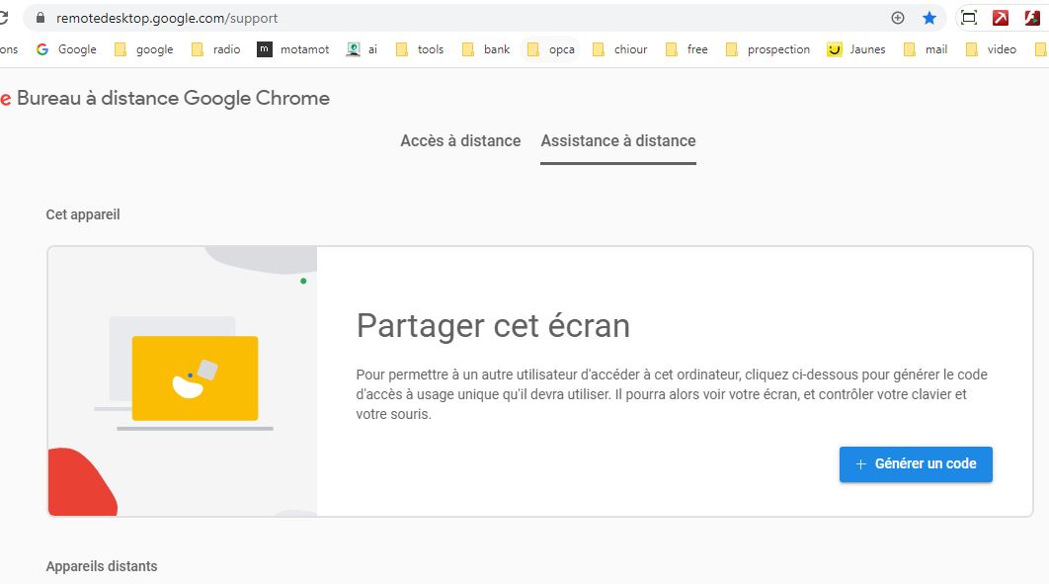Viewport: 1049px width, 584px height.
Task: Switch to Assistance à distance tab
Action: click(x=618, y=141)
